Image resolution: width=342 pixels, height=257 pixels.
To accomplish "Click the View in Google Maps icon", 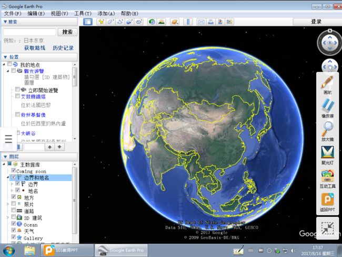I will coord(229,22).
